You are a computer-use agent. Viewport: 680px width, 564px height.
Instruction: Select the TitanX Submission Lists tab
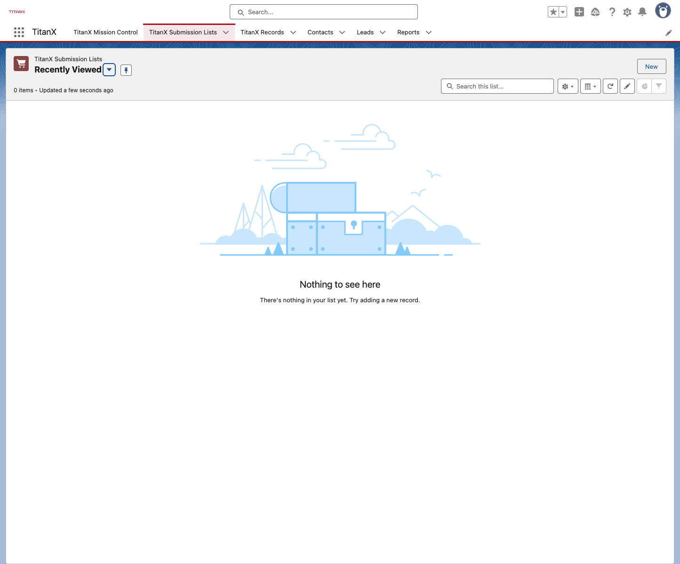point(183,32)
